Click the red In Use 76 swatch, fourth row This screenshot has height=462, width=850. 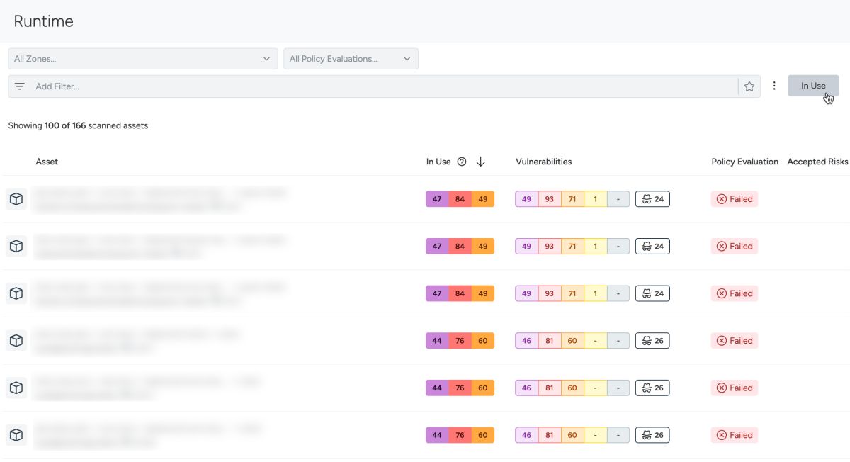click(460, 341)
